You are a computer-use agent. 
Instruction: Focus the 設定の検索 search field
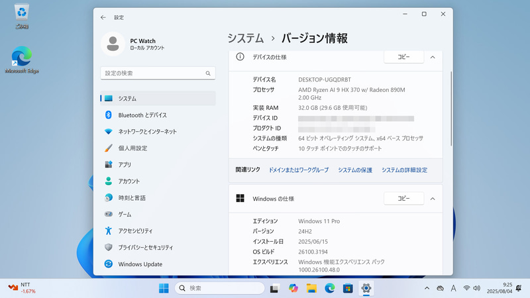(158, 74)
